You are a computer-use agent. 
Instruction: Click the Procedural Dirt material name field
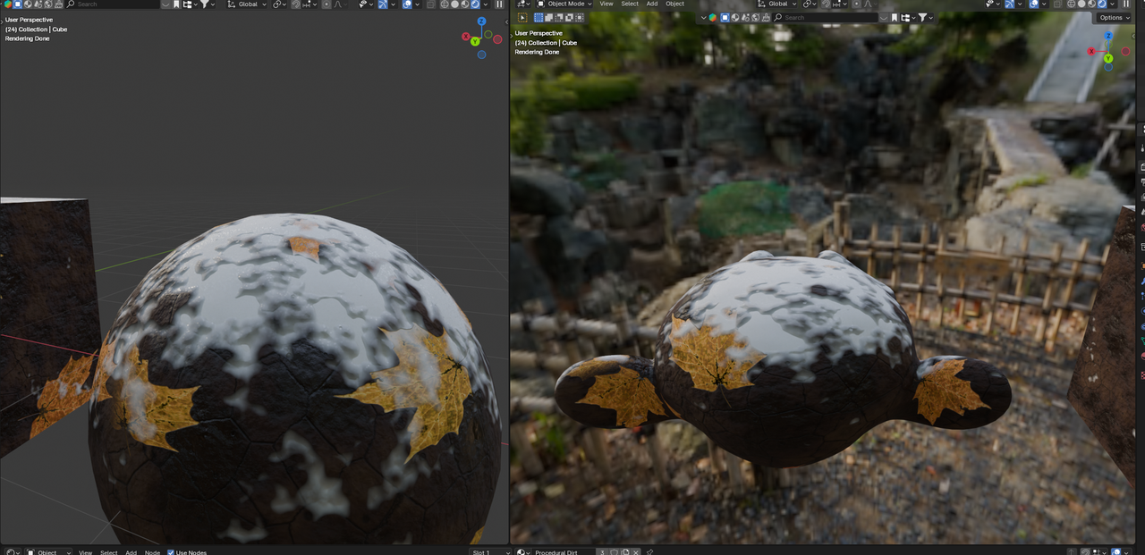click(564, 552)
